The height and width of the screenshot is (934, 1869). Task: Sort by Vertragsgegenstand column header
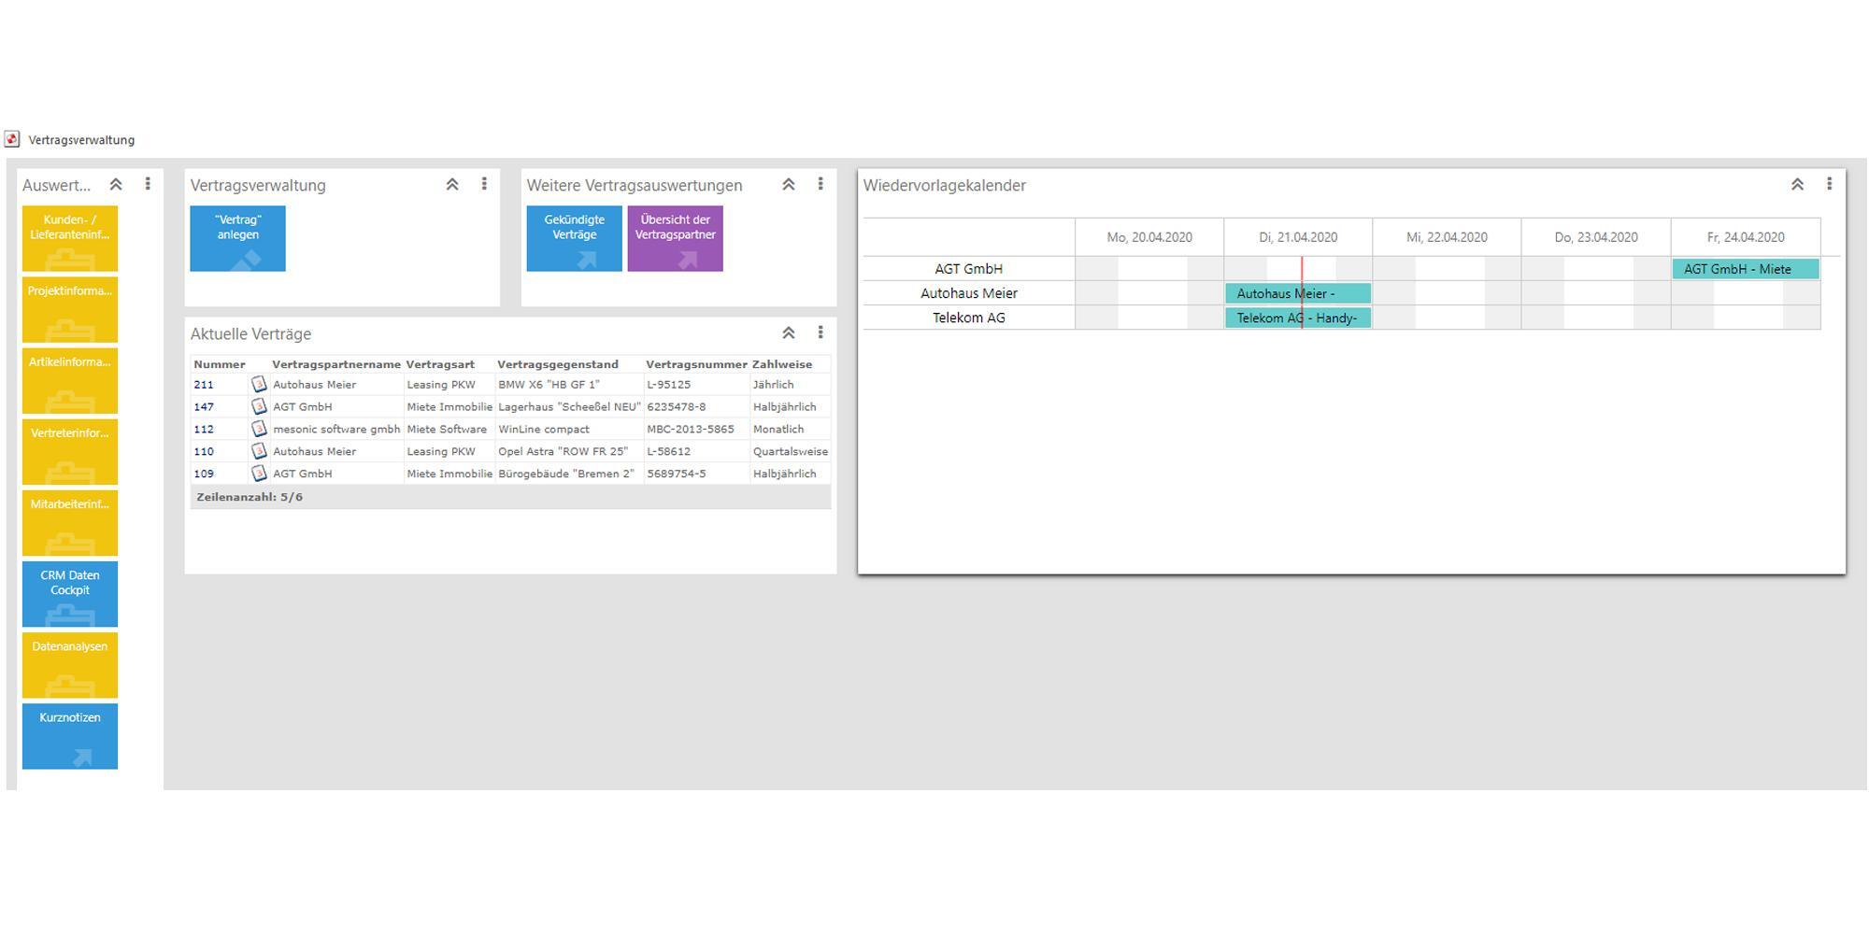558,364
